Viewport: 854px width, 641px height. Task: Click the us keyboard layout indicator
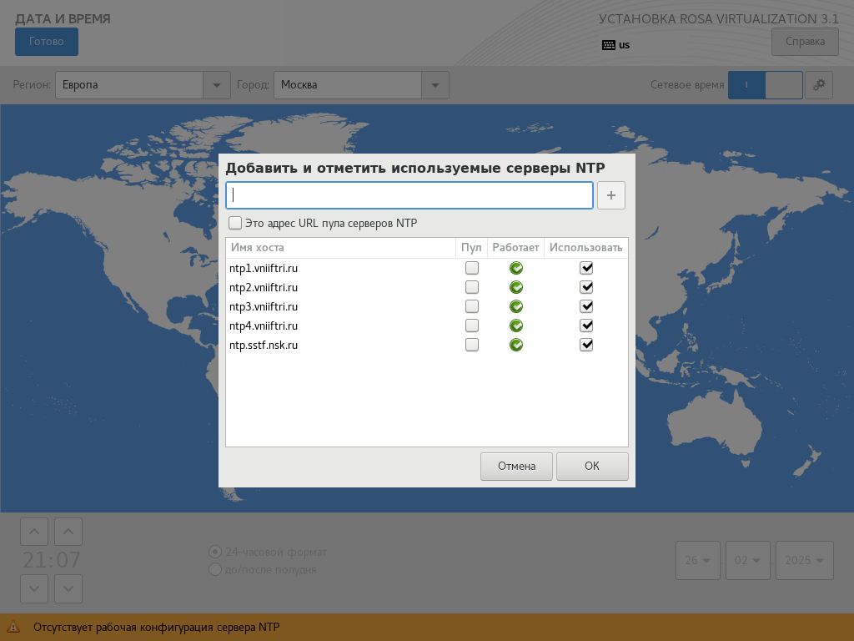pos(615,45)
